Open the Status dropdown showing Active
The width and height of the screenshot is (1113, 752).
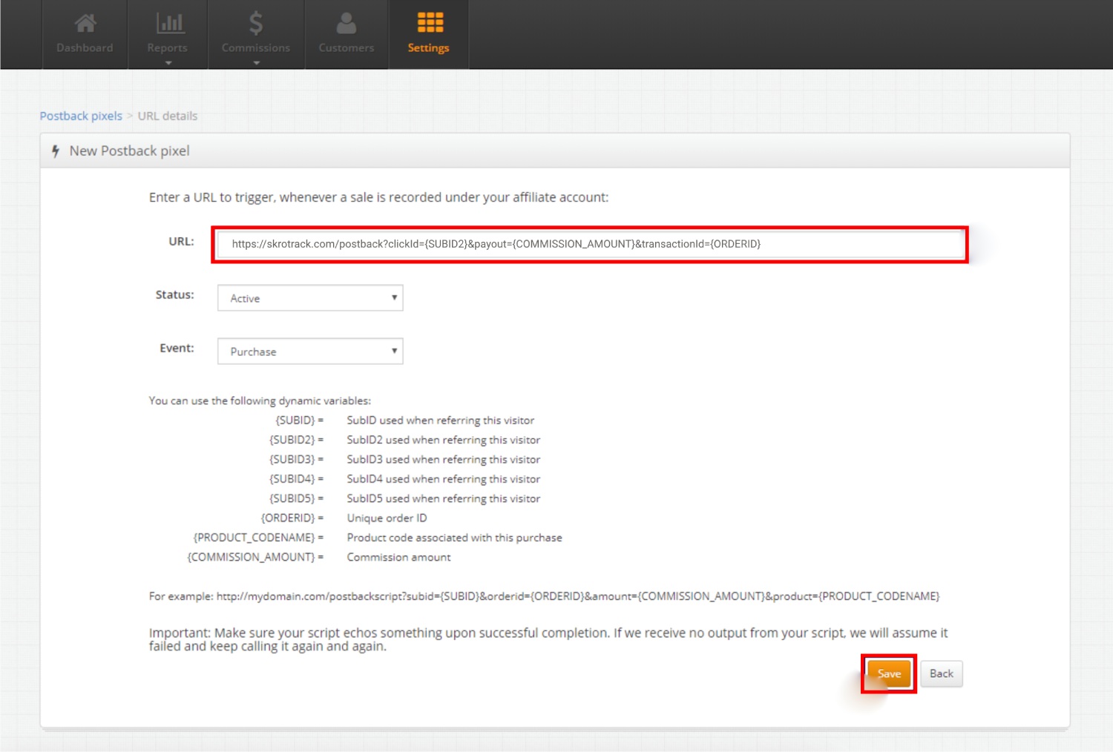coord(310,298)
